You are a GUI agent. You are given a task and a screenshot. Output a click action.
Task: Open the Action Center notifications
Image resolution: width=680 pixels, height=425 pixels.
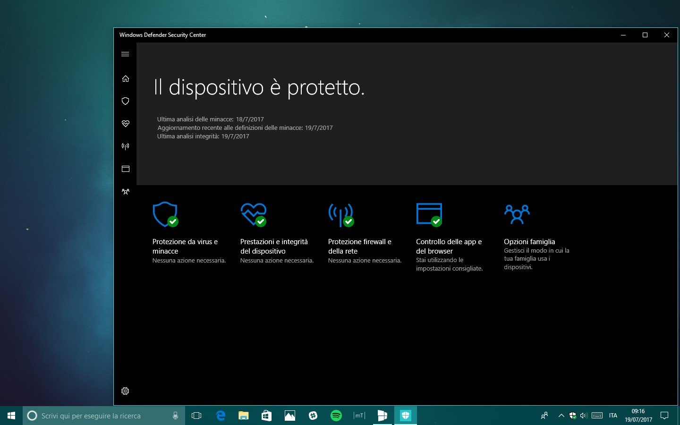664,416
